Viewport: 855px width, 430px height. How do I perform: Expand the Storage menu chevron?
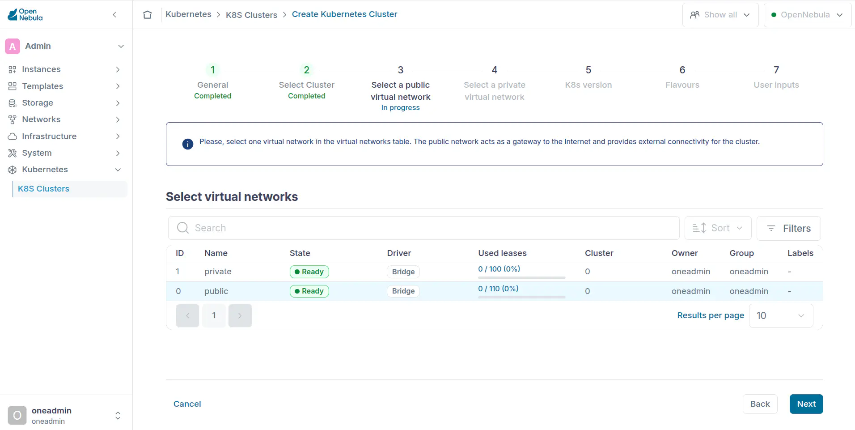point(118,103)
